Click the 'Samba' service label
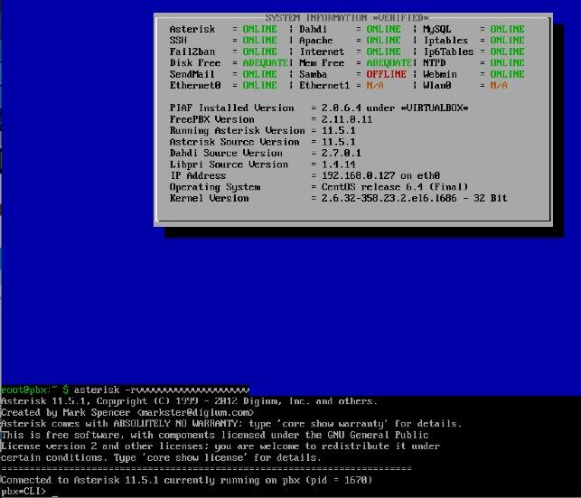The width and height of the screenshot is (581, 498). point(313,74)
